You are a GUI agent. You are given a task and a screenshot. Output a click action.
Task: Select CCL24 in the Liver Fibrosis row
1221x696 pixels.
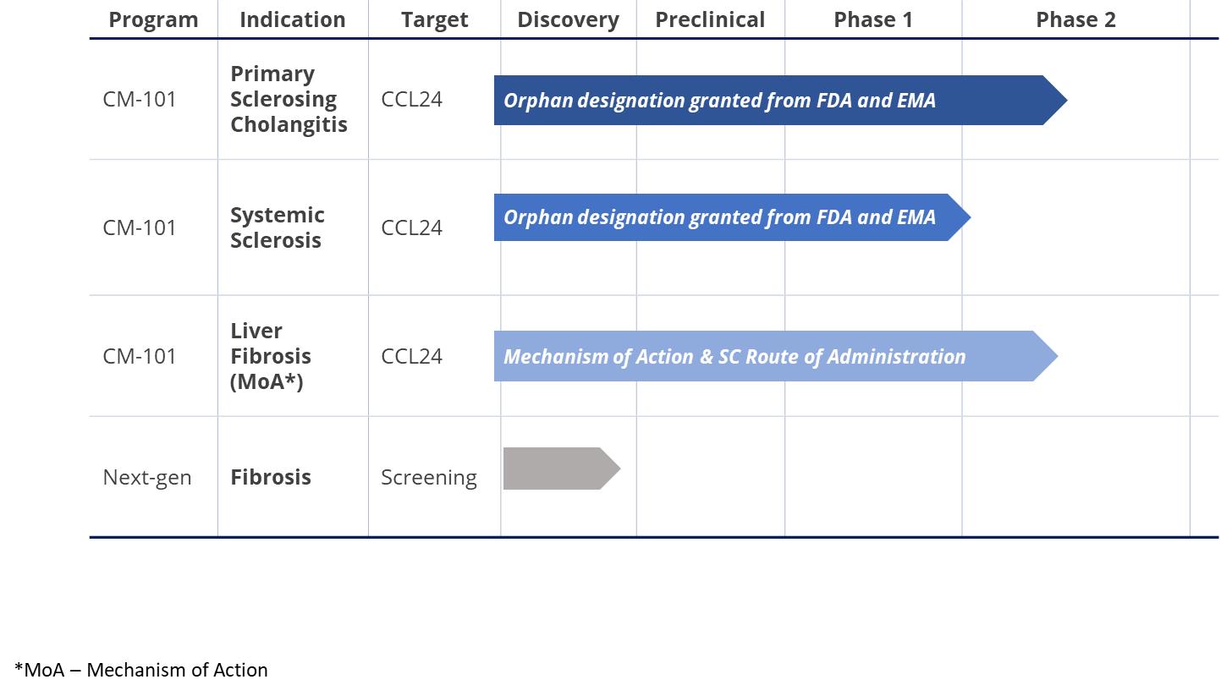[x=411, y=356]
